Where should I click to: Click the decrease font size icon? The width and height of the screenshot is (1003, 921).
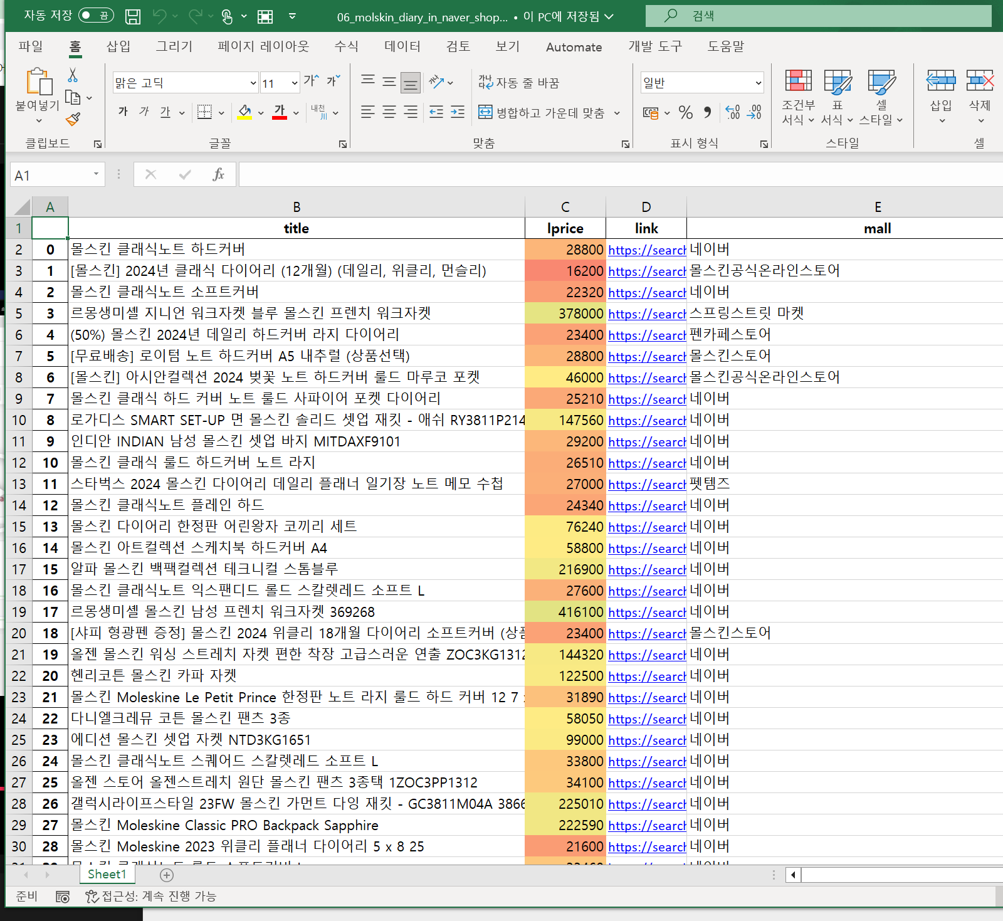(x=333, y=82)
